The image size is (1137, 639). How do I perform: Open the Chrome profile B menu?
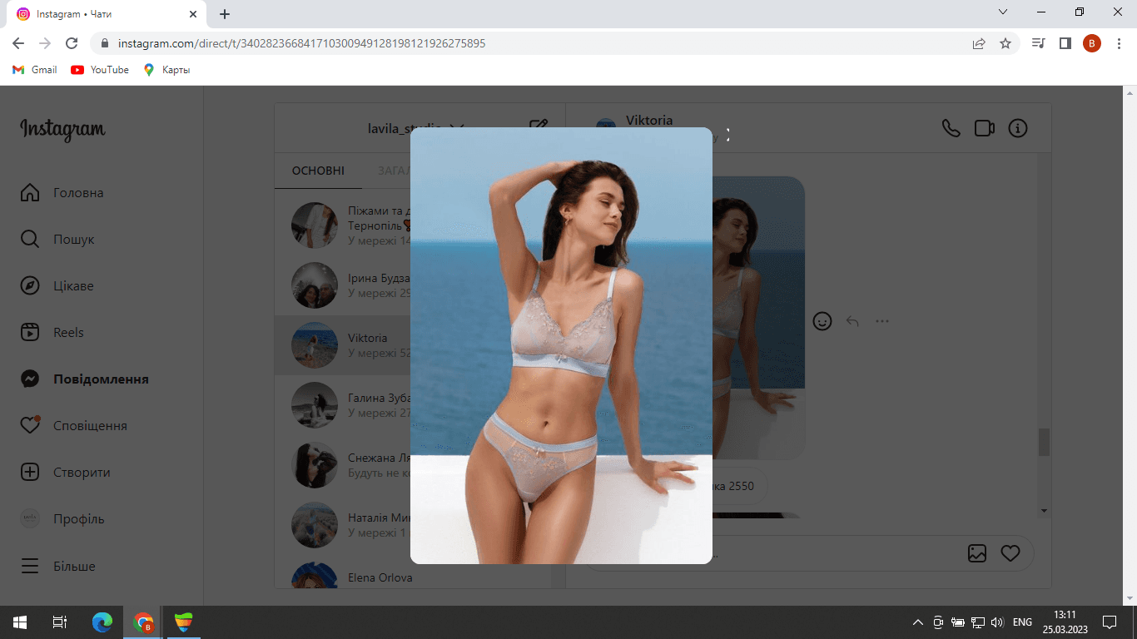coord(1091,43)
